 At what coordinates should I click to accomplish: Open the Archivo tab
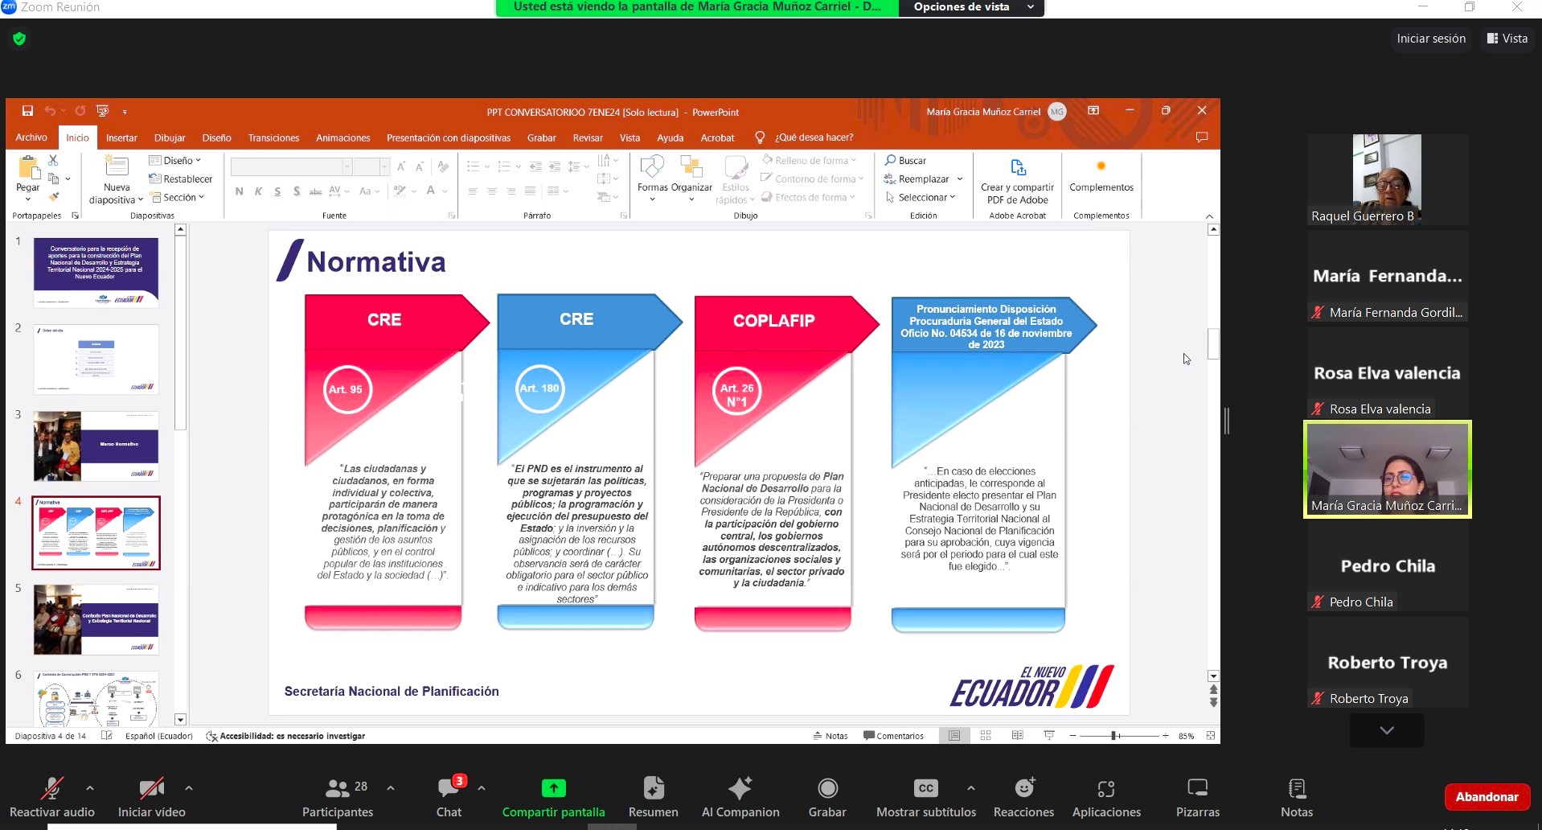tap(31, 138)
